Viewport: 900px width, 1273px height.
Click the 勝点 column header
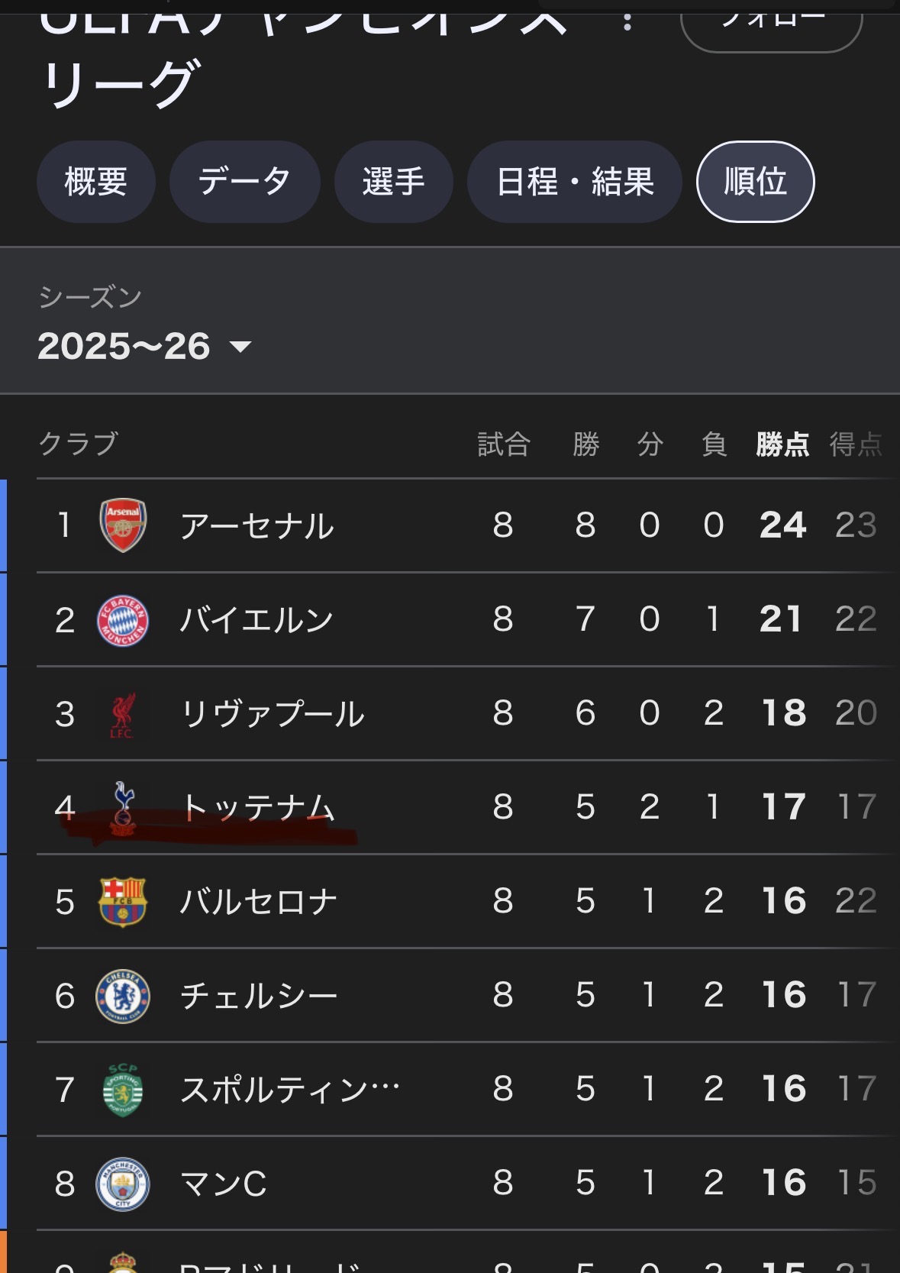tap(782, 444)
